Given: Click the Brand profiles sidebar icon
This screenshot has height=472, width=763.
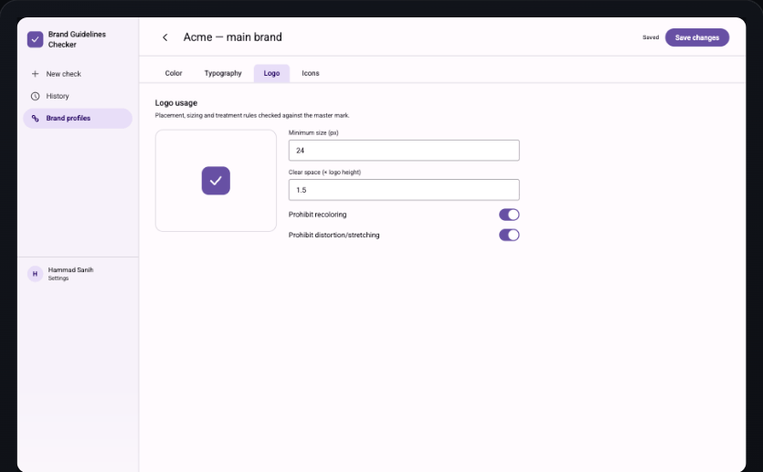Looking at the screenshot, I should (x=35, y=118).
